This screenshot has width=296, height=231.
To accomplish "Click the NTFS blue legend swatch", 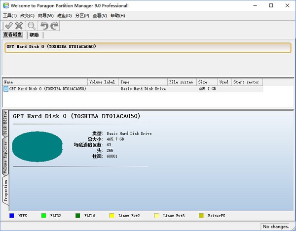I will pyautogui.click(x=12, y=216).
